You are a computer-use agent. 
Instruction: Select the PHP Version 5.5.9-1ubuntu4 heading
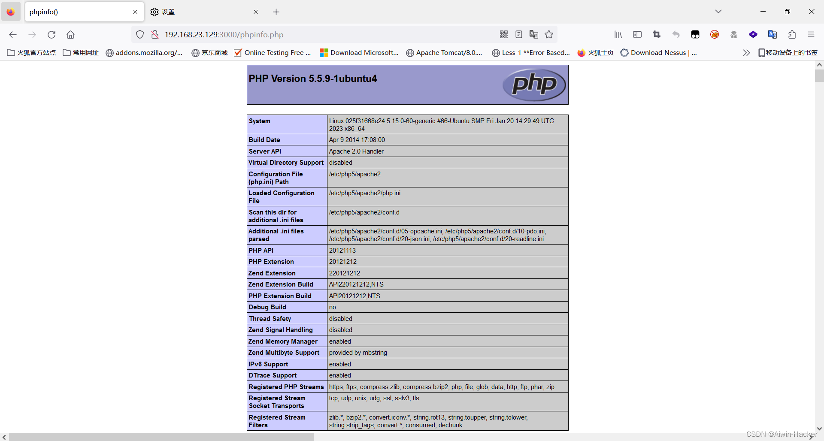click(313, 79)
